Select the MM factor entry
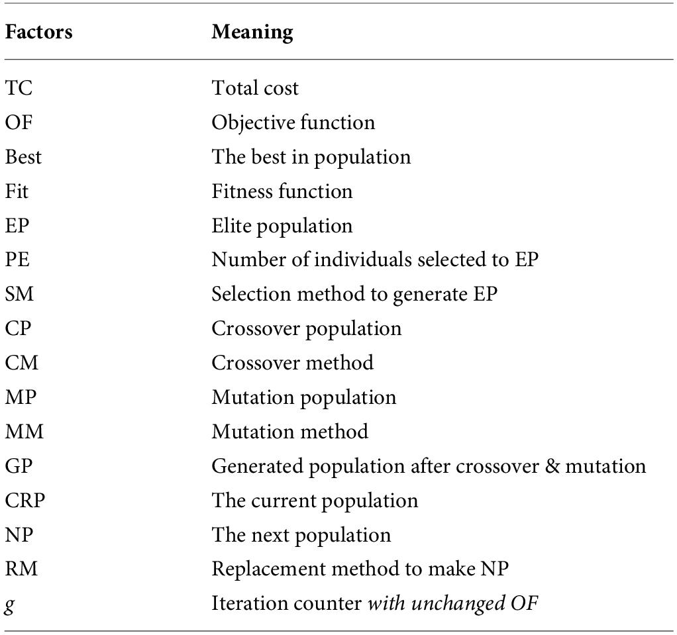 (24, 431)
